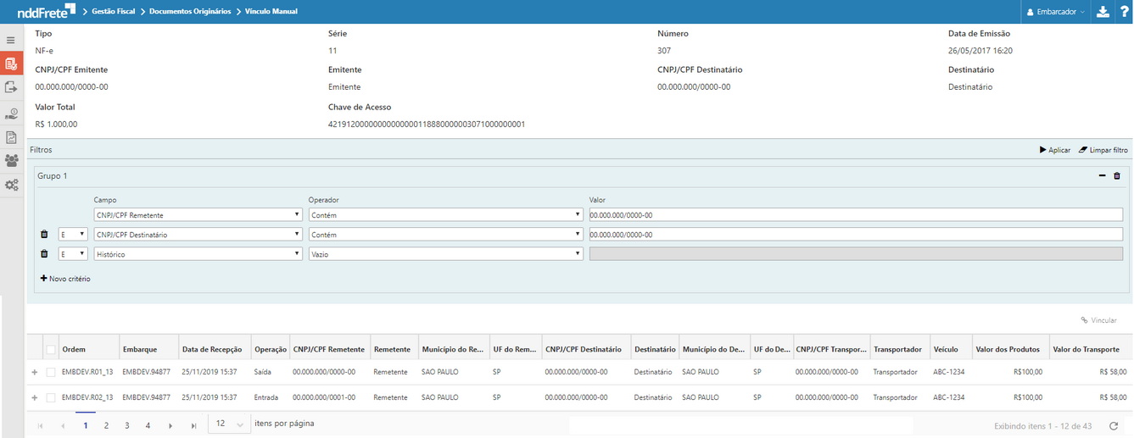This screenshot has width=1134, height=438.
Task: Click the download icon in the top bar
Action: [x=1103, y=12]
